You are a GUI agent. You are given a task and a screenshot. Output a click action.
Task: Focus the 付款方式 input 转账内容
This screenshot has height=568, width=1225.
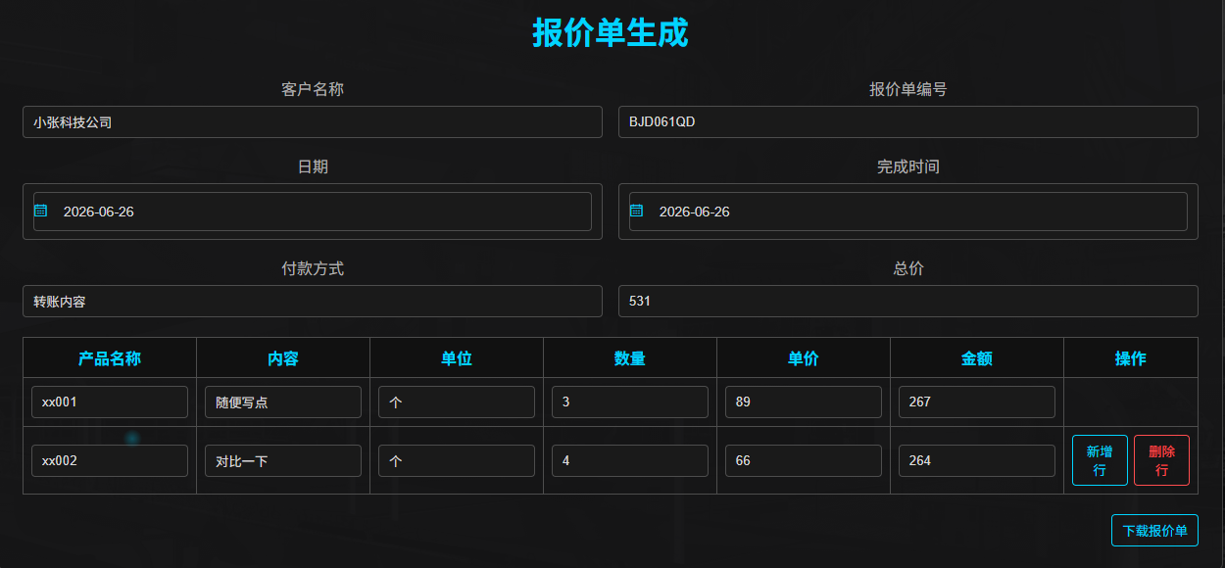coord(313,302)
